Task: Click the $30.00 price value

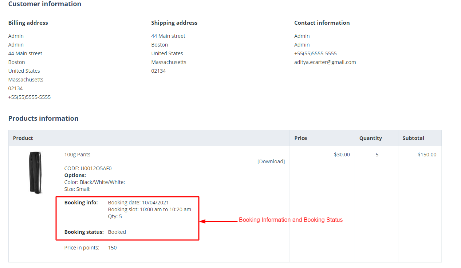Action: coord(342,155)
